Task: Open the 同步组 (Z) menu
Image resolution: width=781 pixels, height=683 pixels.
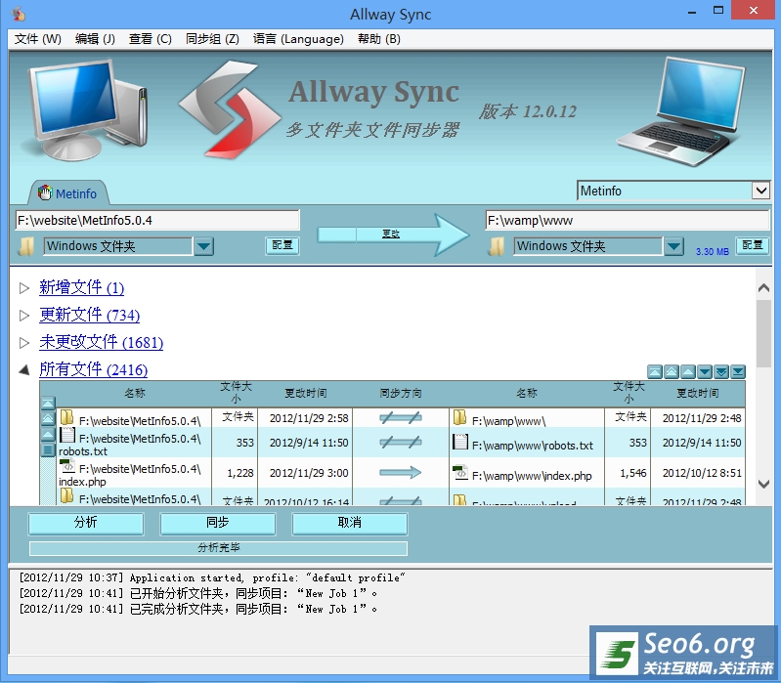Action: pyautogui.click(x=212, y=39)
